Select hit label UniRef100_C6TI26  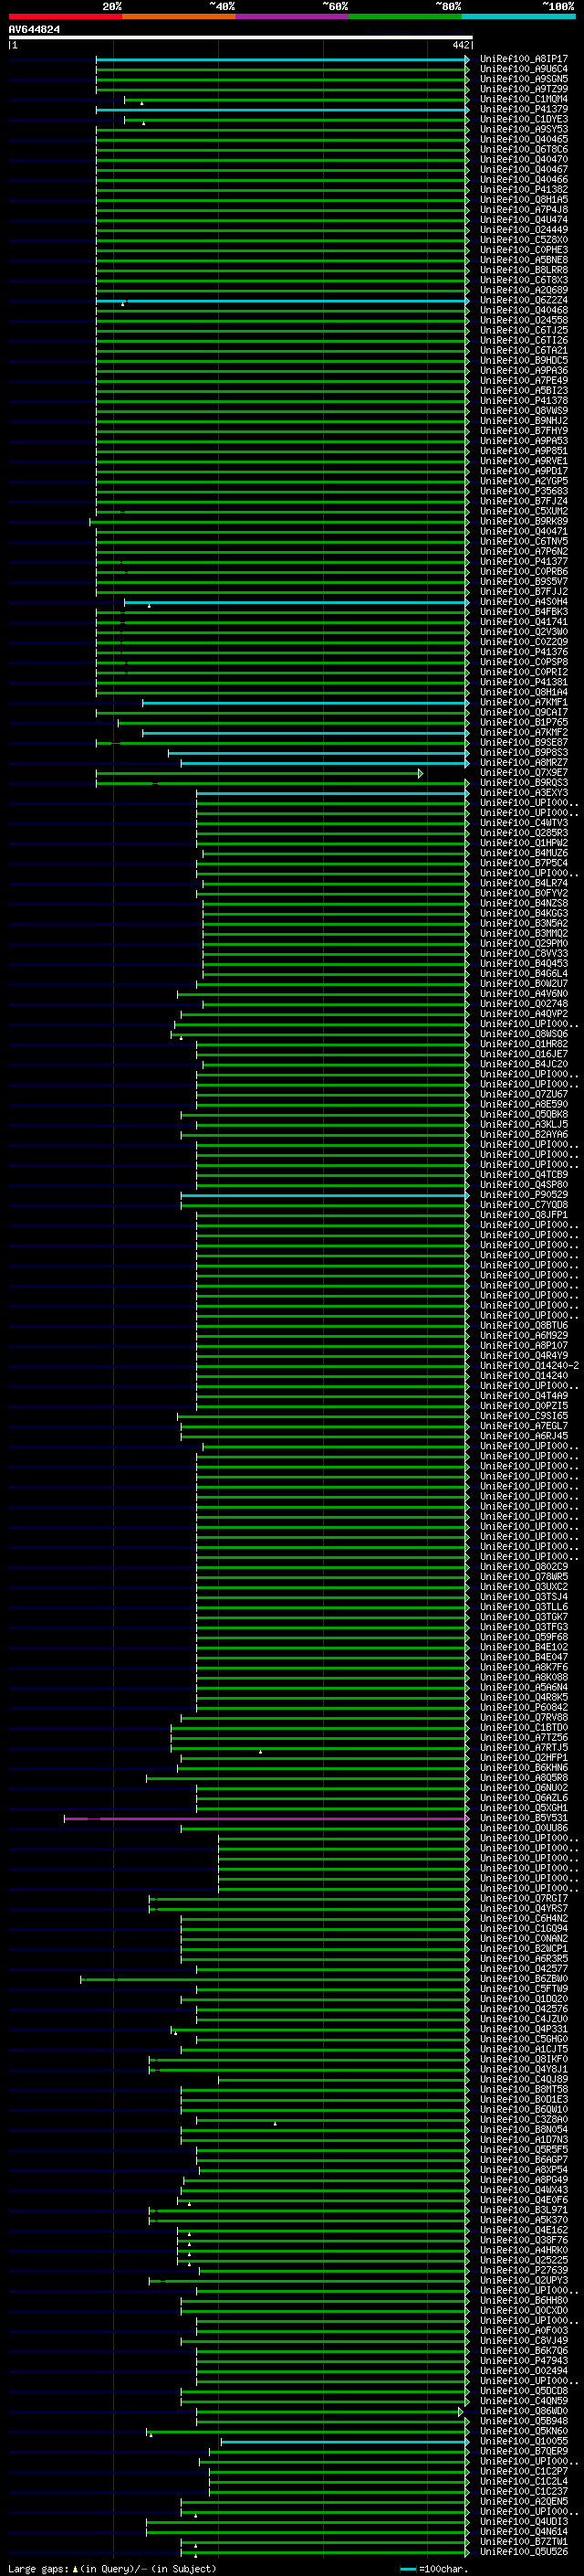[523, 341]
